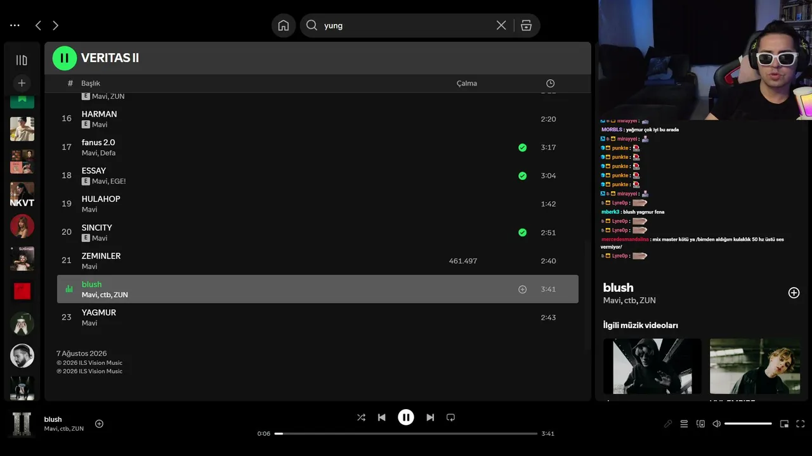The image size is (812, 456).
Task: Open the Defa artist link
Action: click(x=108, y=153)
